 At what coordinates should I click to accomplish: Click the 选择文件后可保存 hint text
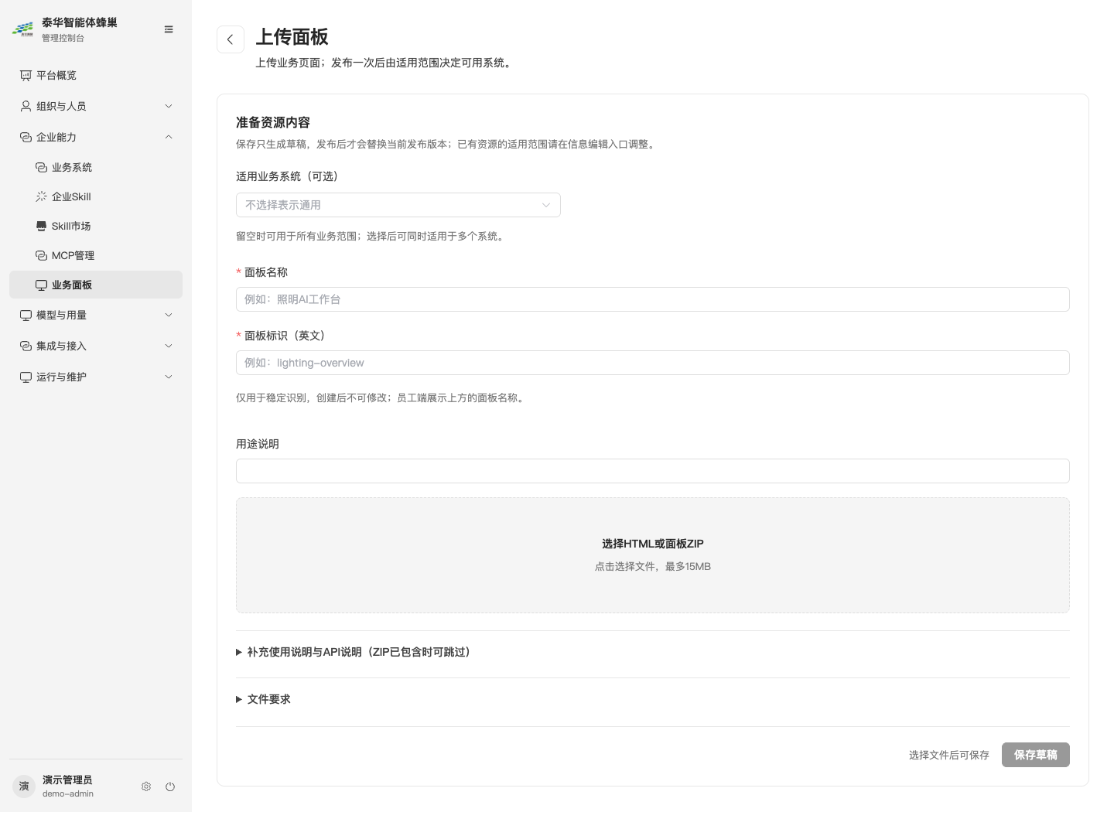click(949, 755)
